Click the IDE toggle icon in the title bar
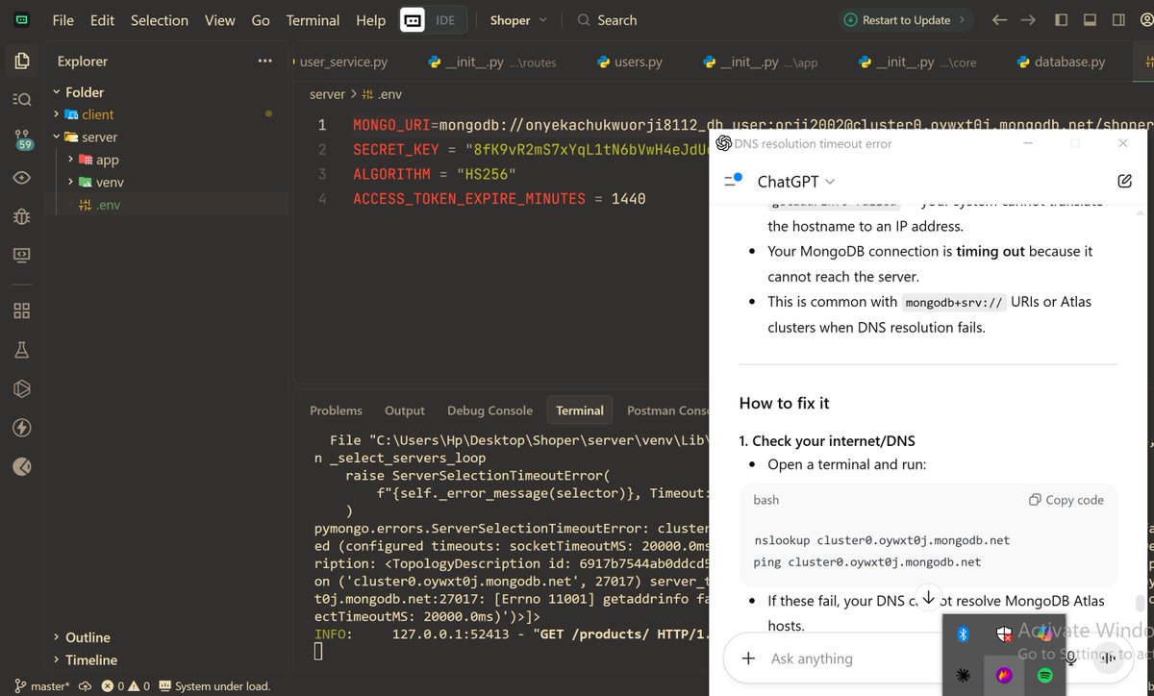This screenshot has height=696, width=1154. pyautogui.click(x=414, y=19)
